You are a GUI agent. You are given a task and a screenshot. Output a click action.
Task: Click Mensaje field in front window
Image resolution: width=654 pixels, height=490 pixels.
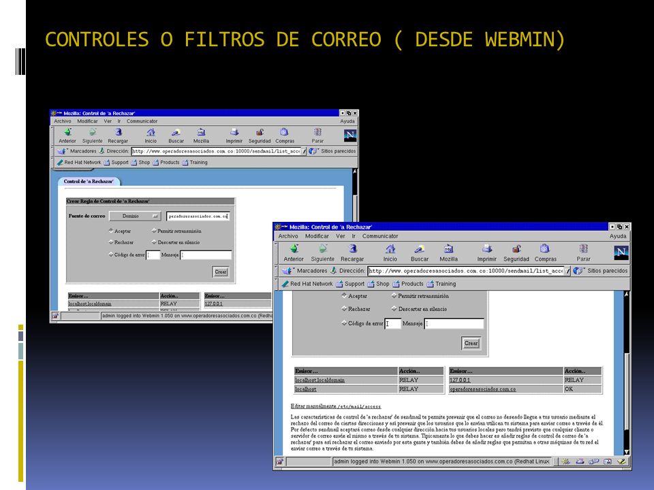pos(454,323)
